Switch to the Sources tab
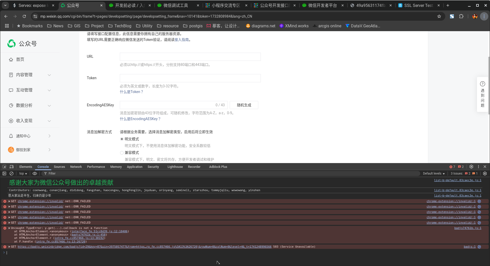 60,167
